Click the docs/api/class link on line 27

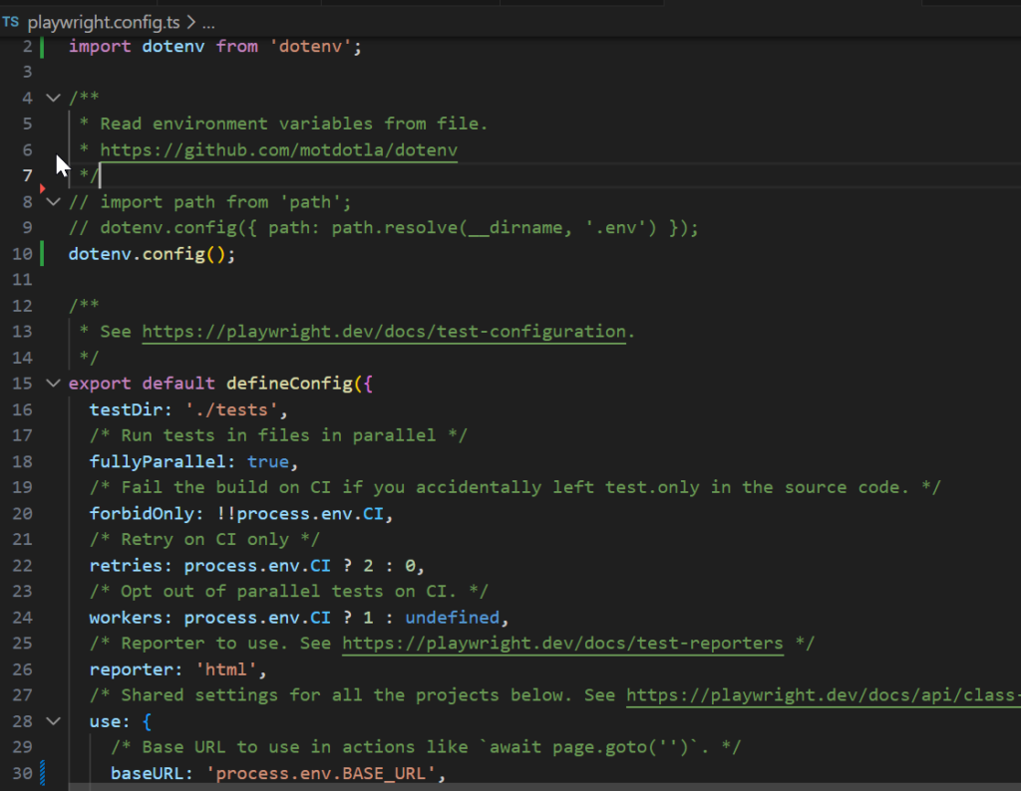(823, 694)
